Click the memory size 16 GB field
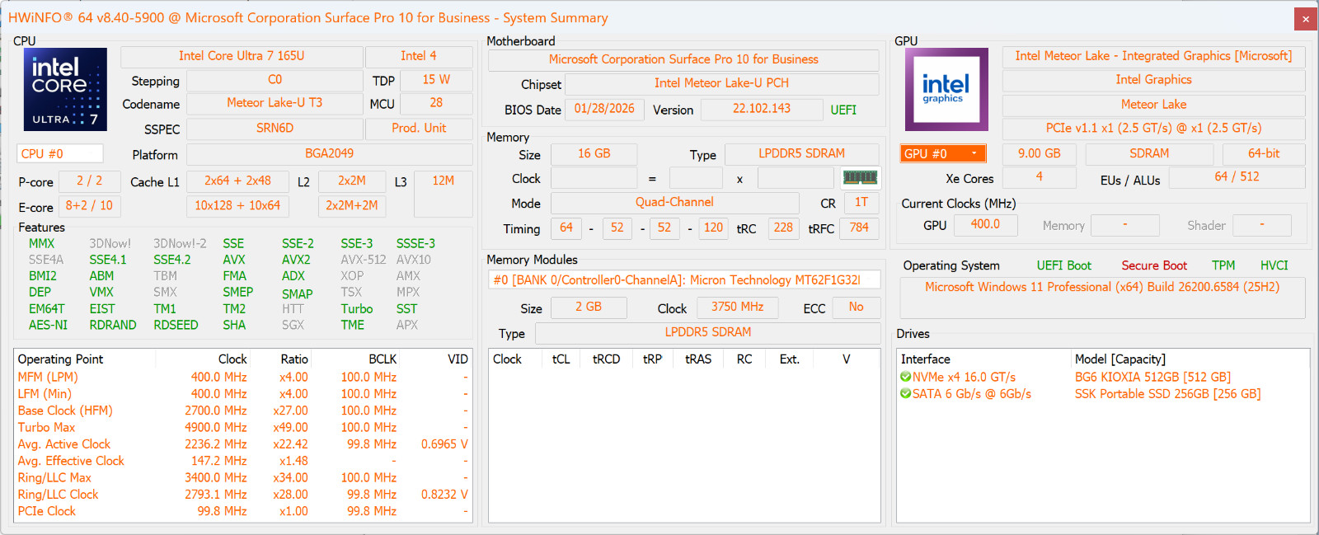Image resolution: width=1319 pixels, height=535 pixels. [594, 154]
